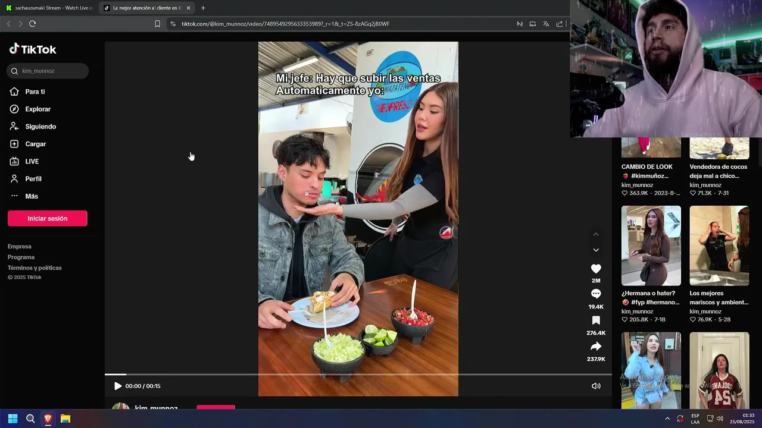Go to previous video up chevron
The width and height of the screenshot is (762, 428).
point(596,234)
